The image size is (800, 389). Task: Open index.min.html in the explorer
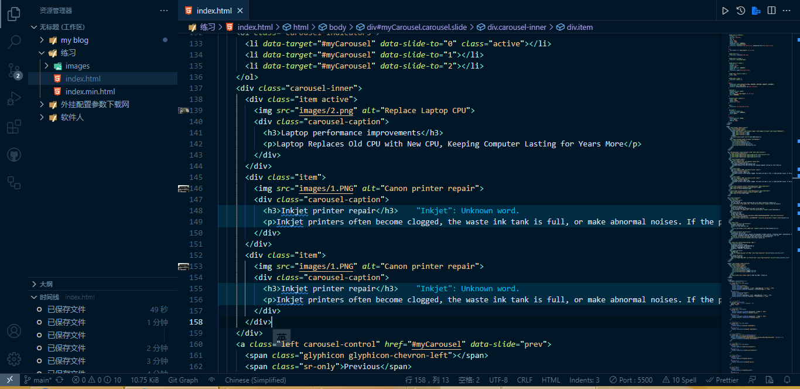pyautogui.click(x=90, y=91)
